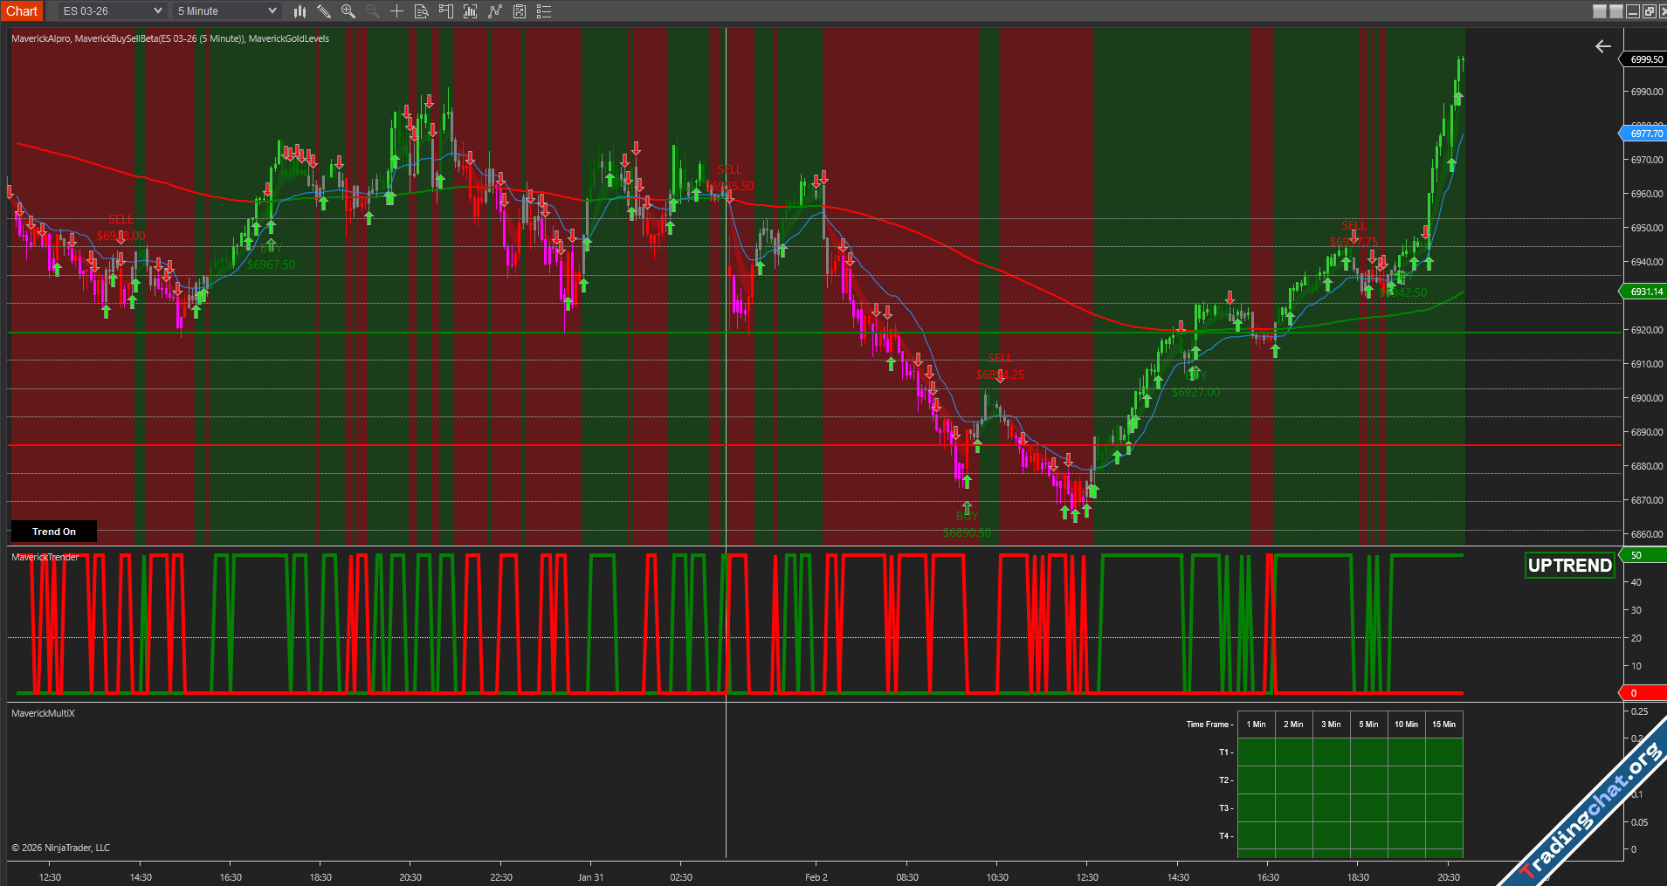Open the Strategies line-node icon
The image size is (1667, 886).
tap(495, 11)
